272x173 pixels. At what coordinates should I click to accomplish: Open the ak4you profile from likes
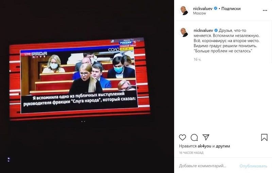(x=204, y=146)
